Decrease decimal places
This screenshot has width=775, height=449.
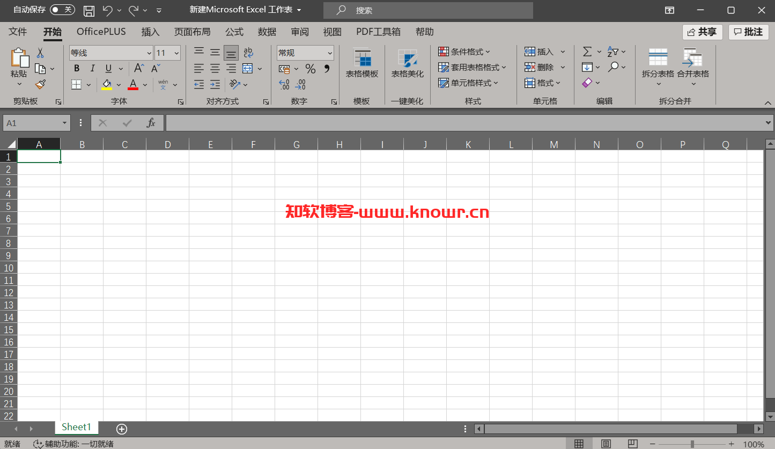[x=300, y=84]
